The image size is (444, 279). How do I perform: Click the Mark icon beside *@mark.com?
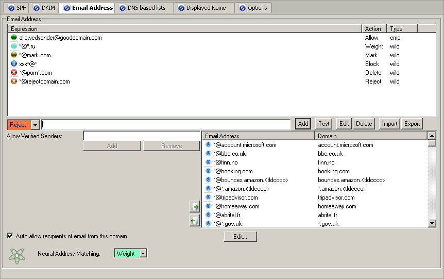(14, 55)
